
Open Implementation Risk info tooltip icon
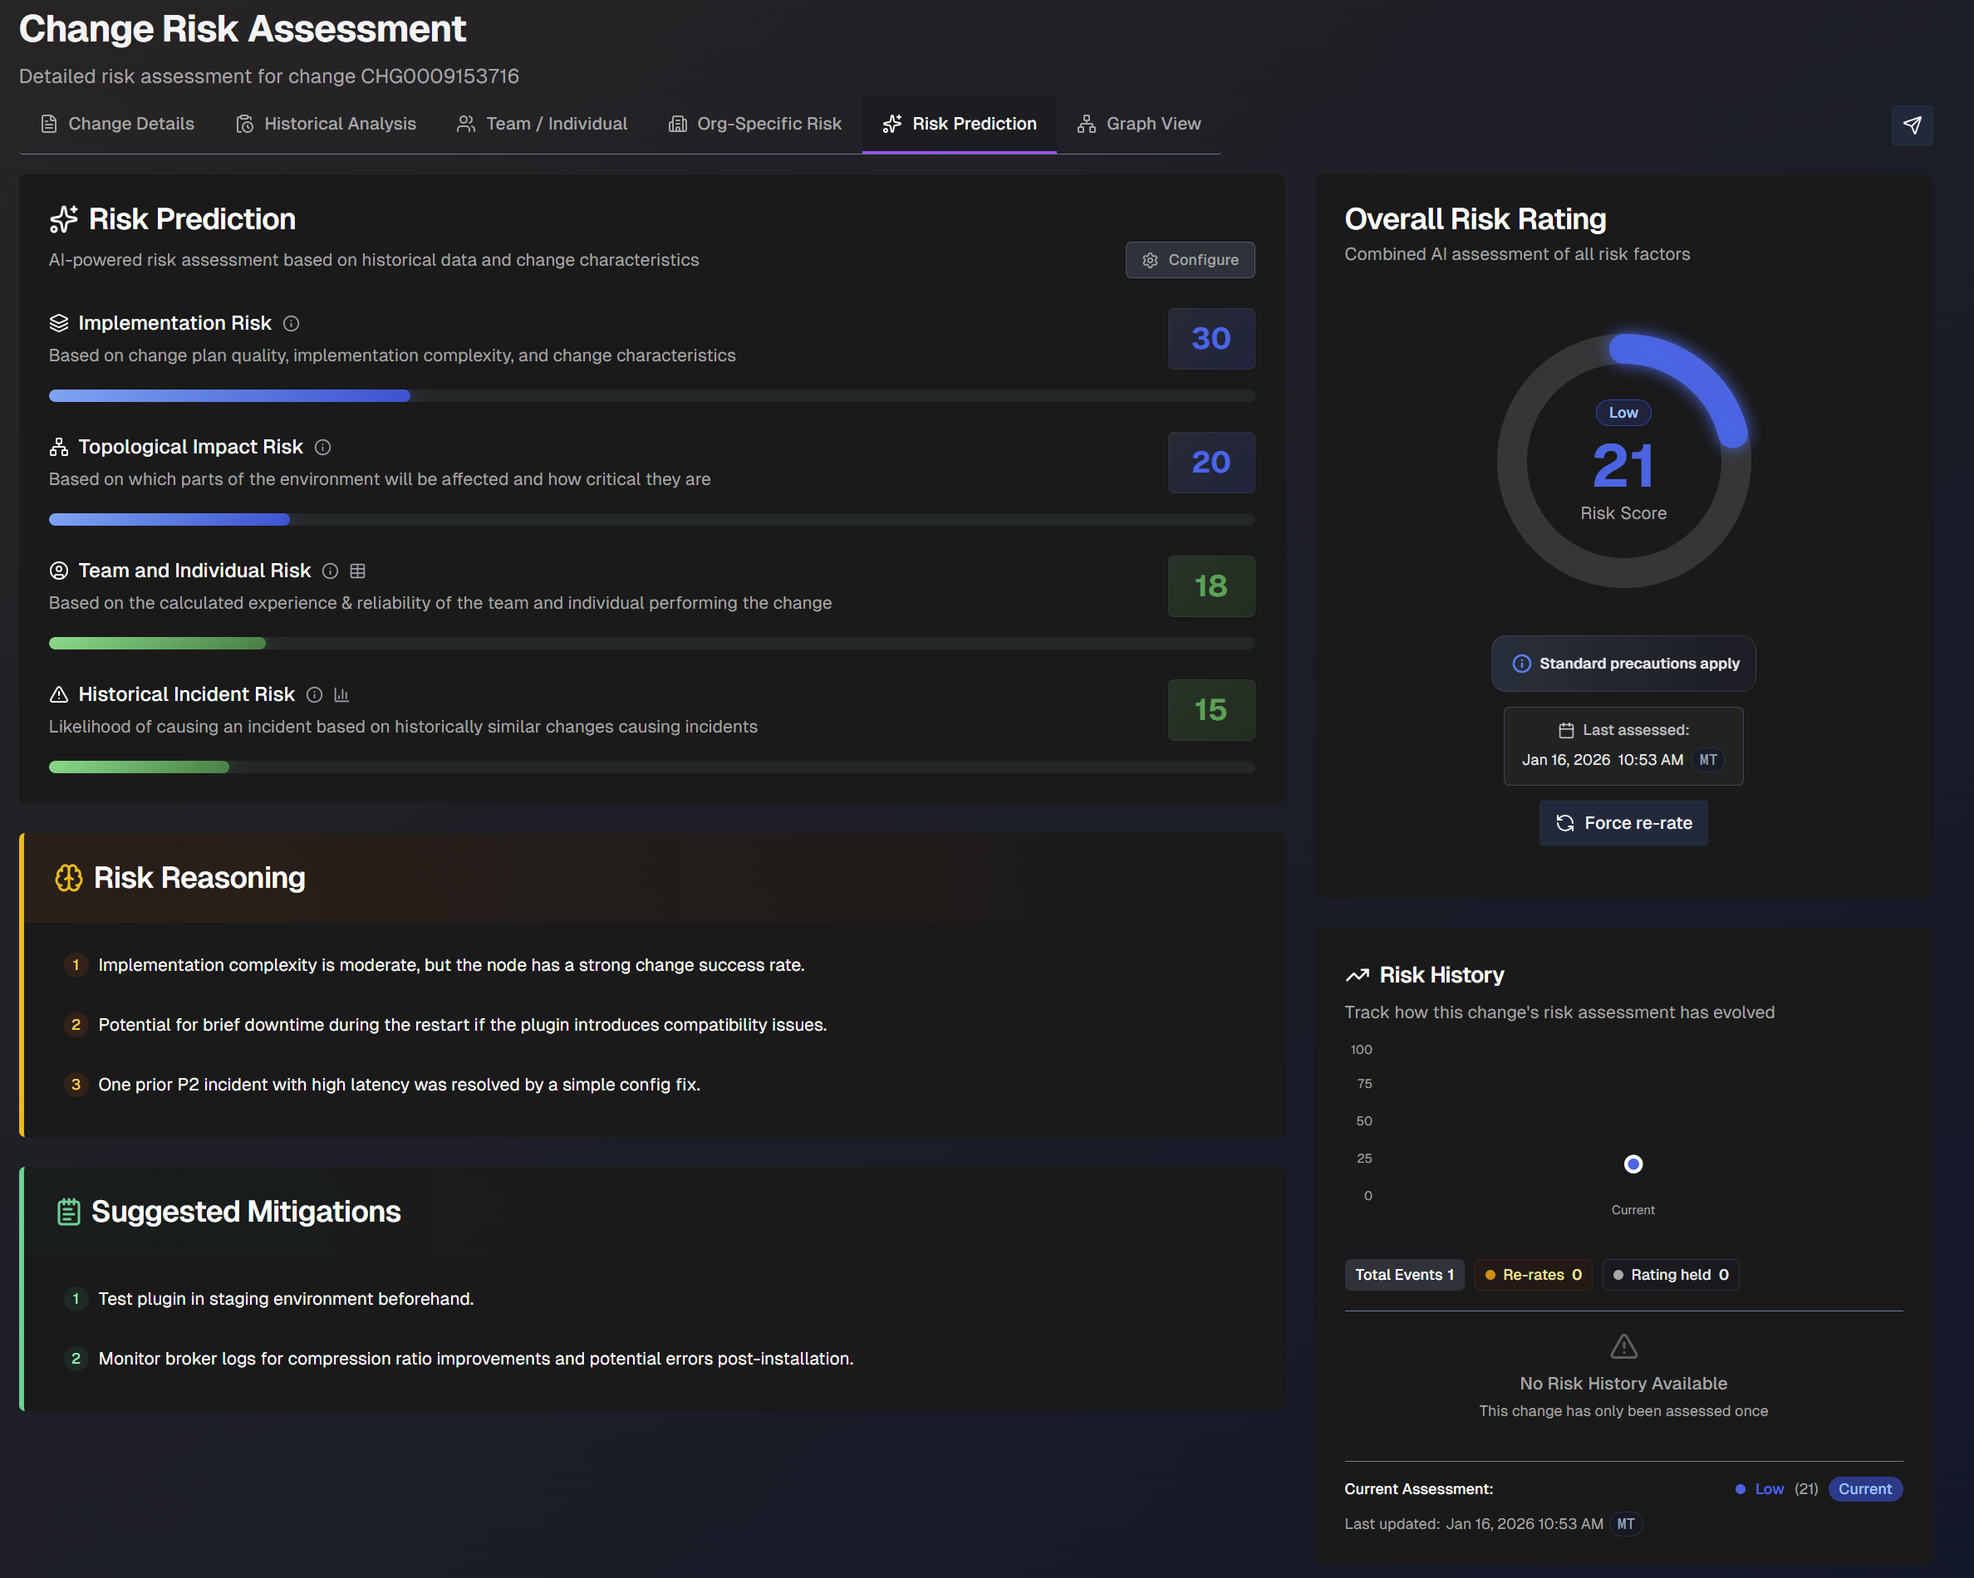pyautogui.click(x=291, y=324)
